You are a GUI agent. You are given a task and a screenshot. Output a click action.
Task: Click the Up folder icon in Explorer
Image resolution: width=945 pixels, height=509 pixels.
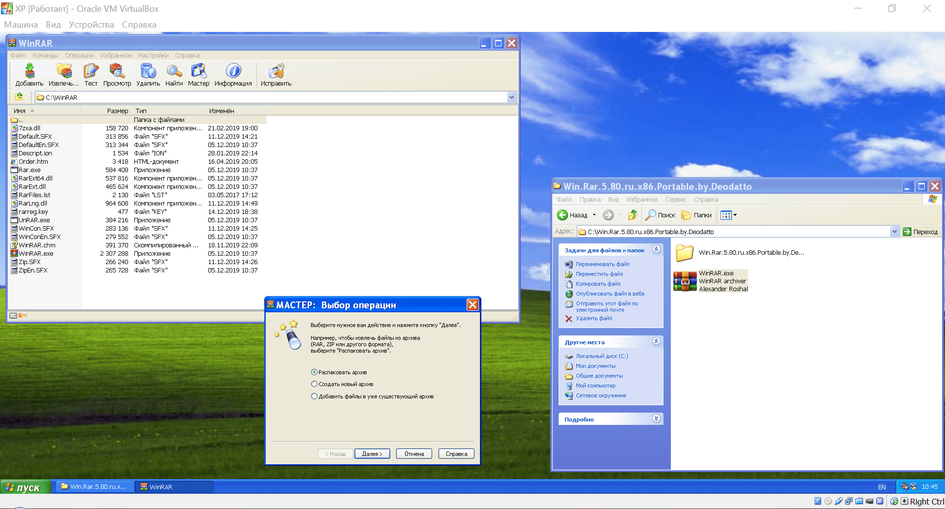point(633,215)
